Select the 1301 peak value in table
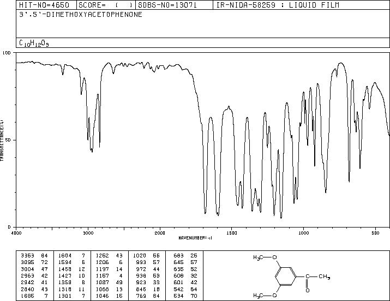 click(65, 296)
